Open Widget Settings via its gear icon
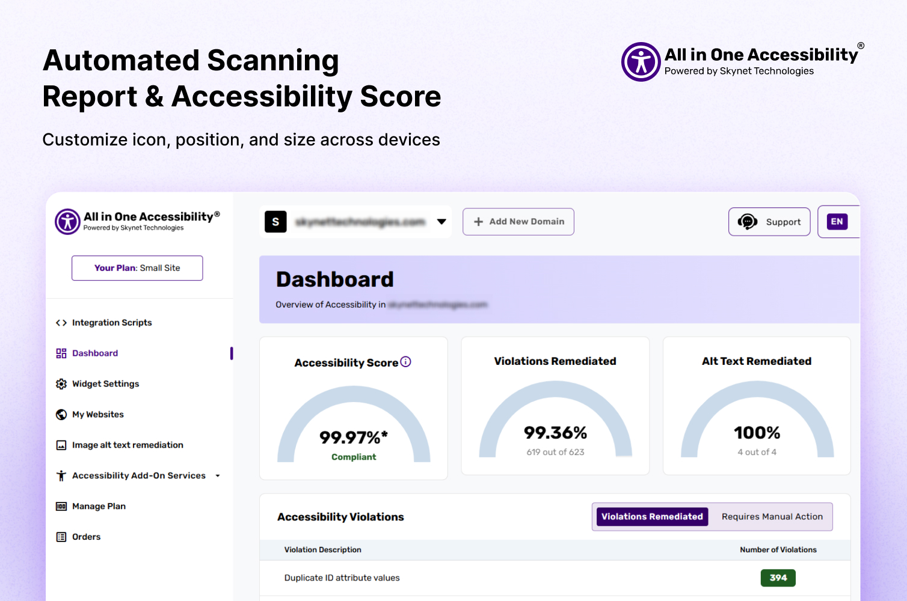The height and width of the screenshot is (601, 907). point(61,384)
